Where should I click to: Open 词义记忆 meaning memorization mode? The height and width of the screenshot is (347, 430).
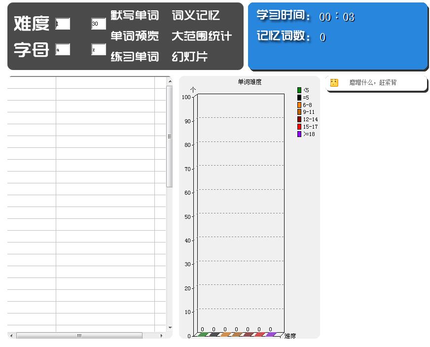[x=195, y=15]
